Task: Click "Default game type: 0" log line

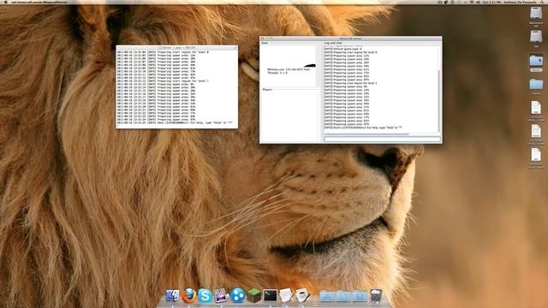Action: pyautogui.click(x=343, y=50)
